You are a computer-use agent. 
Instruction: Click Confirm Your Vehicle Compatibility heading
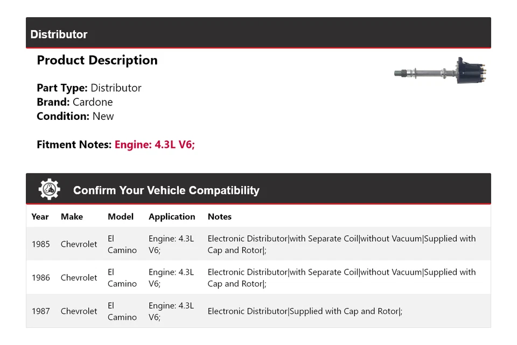(166, 190)
